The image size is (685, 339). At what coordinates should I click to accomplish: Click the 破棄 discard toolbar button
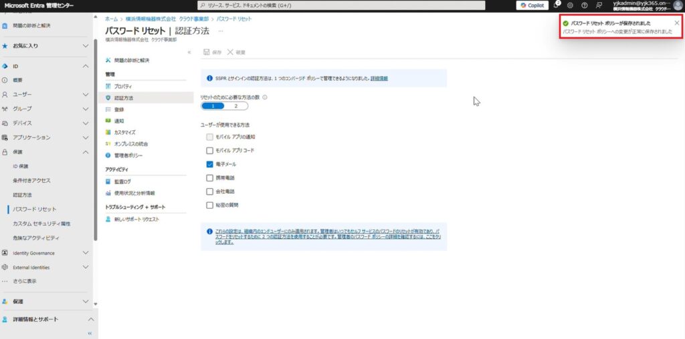(x=236, y=52)
